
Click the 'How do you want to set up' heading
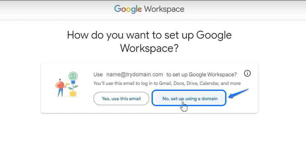149,35
